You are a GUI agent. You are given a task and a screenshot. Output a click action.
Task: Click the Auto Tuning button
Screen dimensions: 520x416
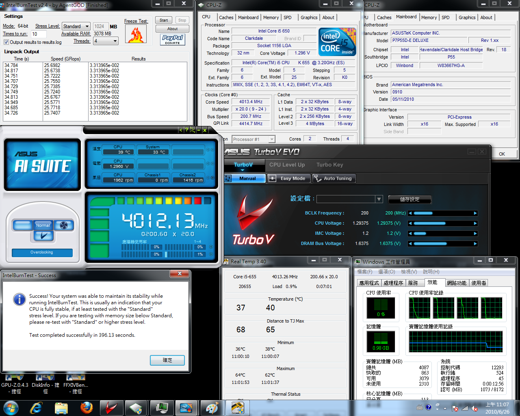(x=334, y=178)
